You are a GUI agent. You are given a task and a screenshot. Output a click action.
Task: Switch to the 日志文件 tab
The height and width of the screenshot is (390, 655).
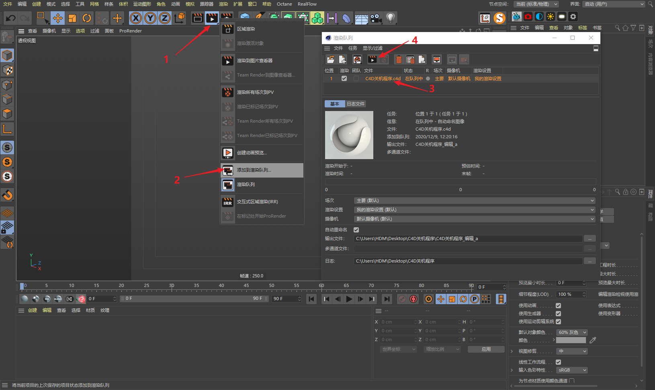click(356, 104)
